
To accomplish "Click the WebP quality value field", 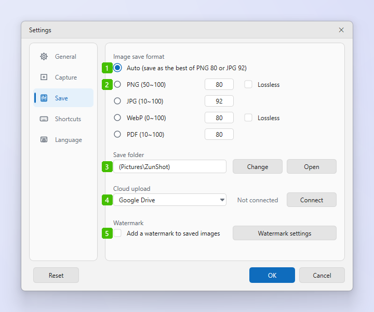I will point(219,118).
